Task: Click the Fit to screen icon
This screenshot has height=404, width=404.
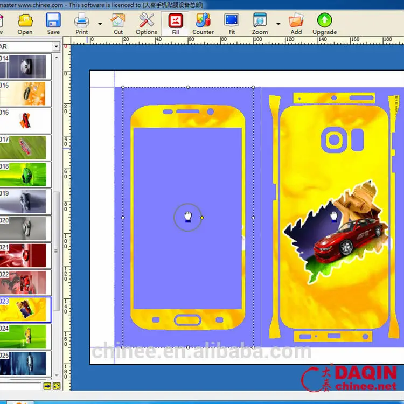Action: (232, 22)
